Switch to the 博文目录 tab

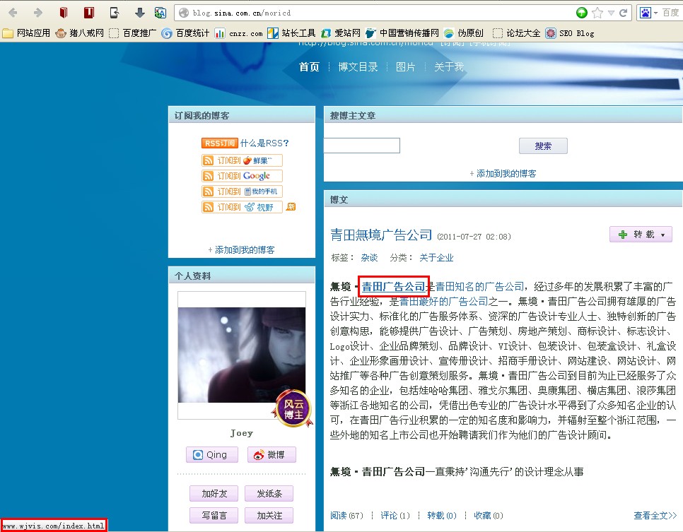[358, 67]
